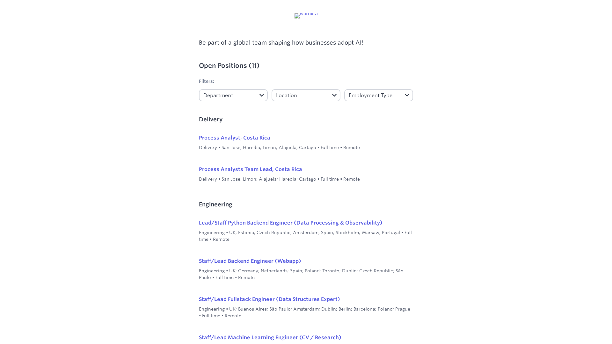Open Staff/Lead Fullstack Engineer posting
Screen dimensions: 612x344
pyautogui.click(x=269, y=299)
